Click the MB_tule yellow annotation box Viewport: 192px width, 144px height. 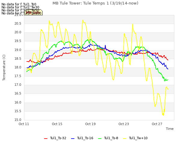coord(33,12)
